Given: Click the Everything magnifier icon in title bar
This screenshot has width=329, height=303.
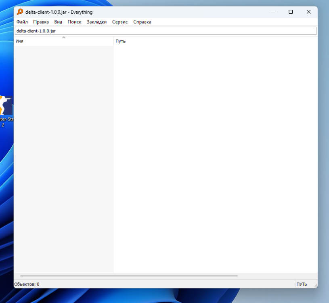Looking at the screenshot, I should coord(20,12).
